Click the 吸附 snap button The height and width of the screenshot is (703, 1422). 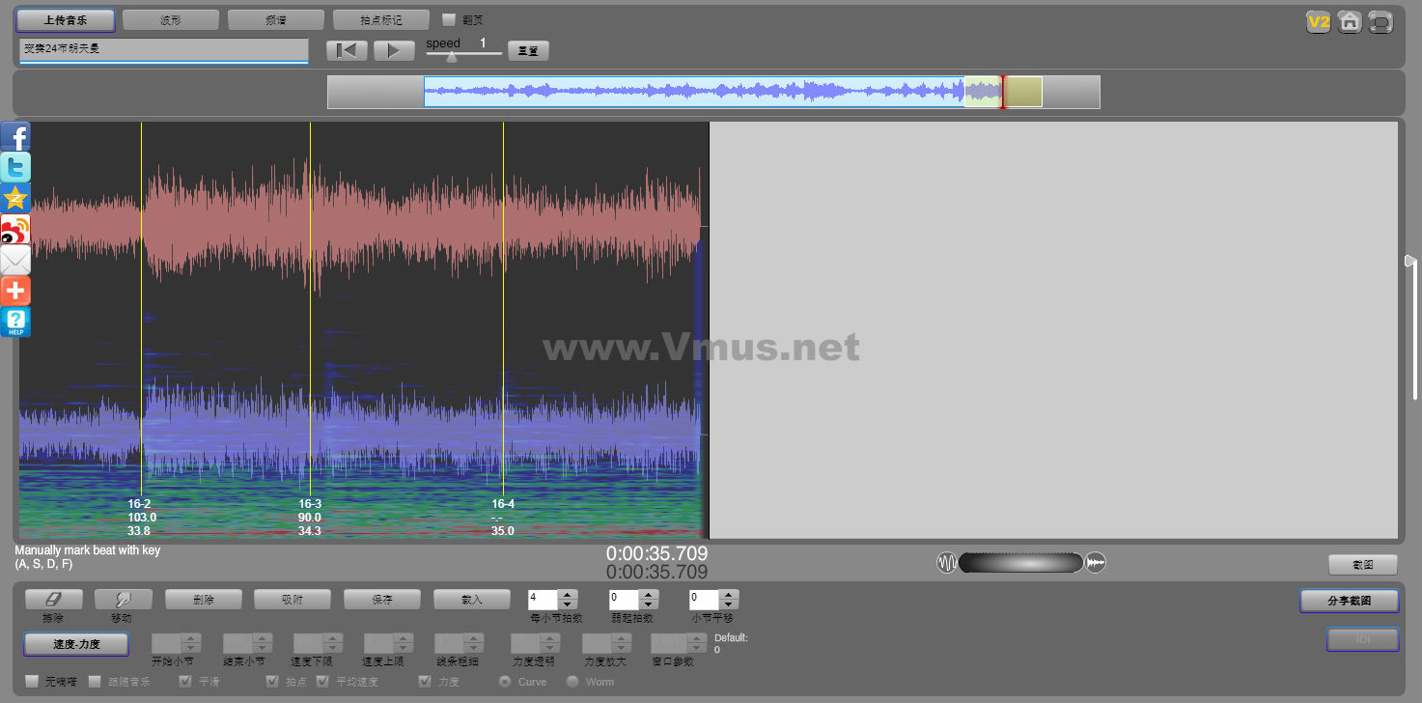coord(293,600)
